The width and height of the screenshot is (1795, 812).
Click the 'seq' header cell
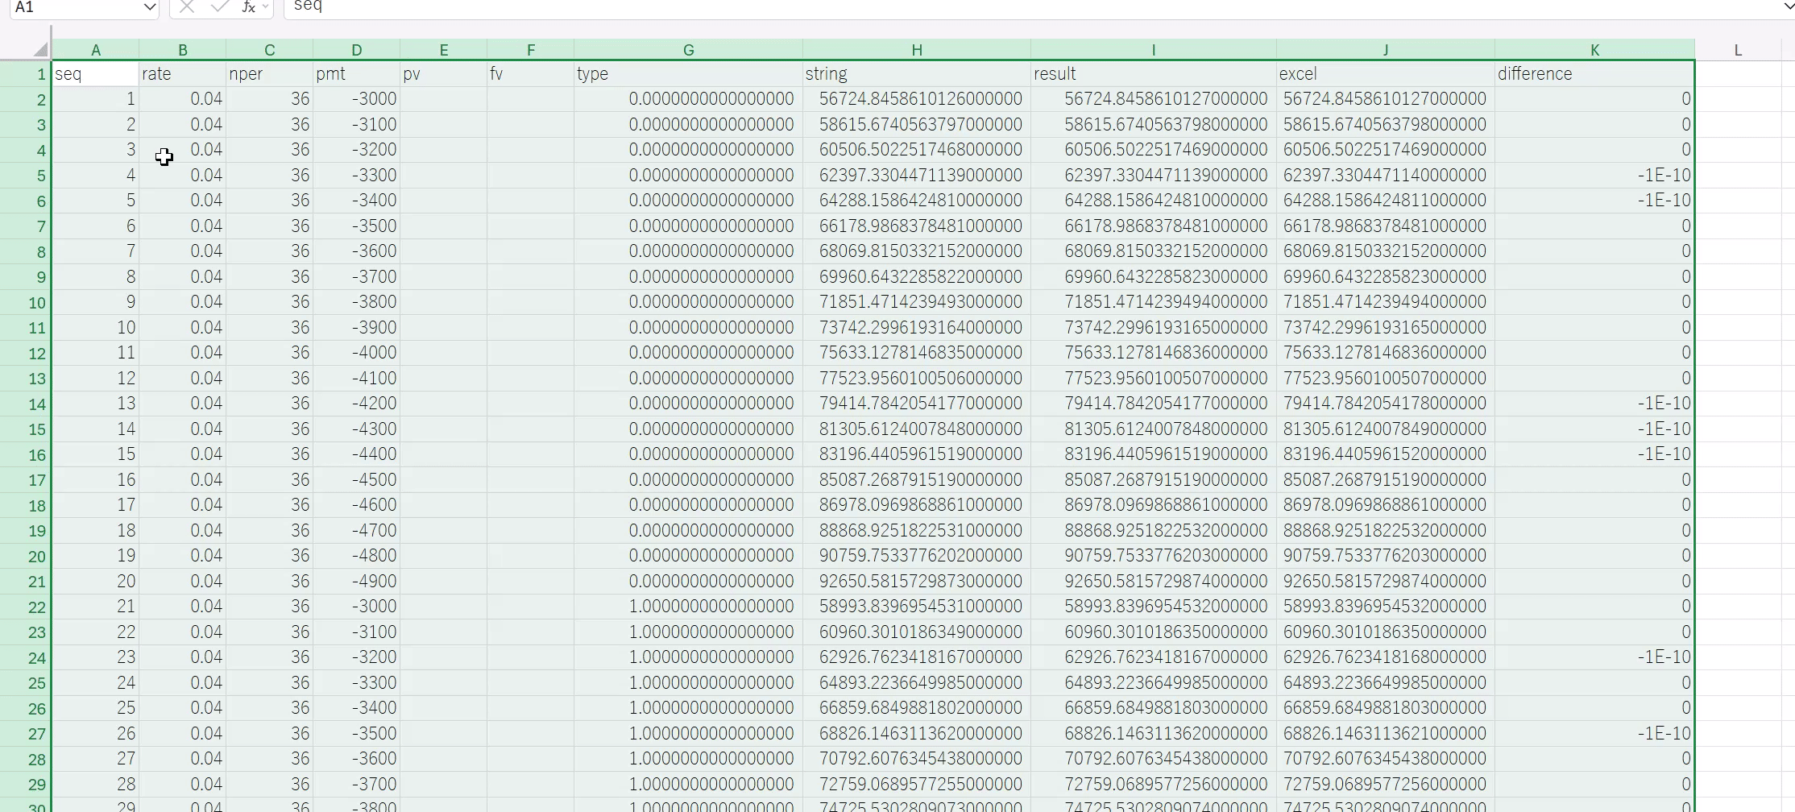tap(96, 74)
